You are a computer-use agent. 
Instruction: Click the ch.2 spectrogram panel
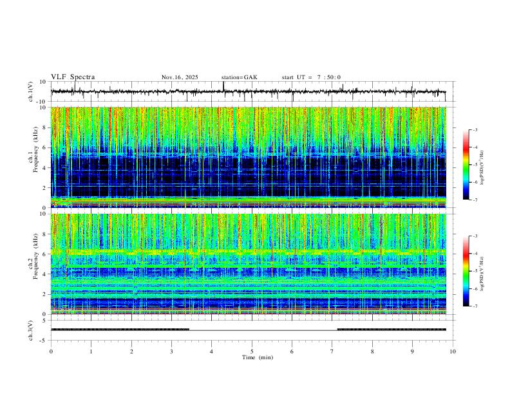(248, 264)
